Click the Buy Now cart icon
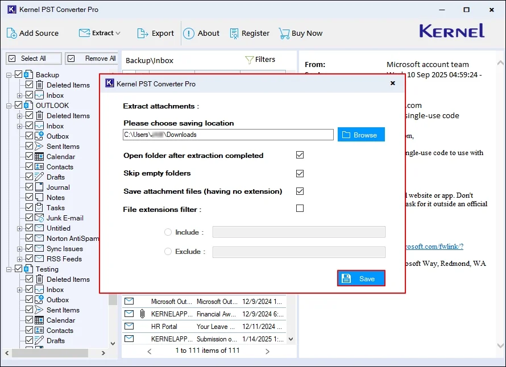Image resolution: width=506 pixels, height=367 pixels. [284, 34]
